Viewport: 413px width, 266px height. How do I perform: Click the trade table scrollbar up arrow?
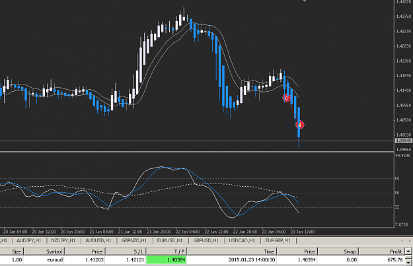(x=408, y=251)
